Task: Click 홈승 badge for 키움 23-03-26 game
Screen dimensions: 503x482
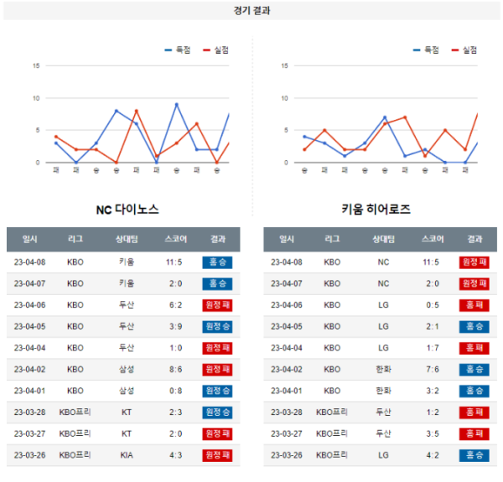Action: pos(474,455)
